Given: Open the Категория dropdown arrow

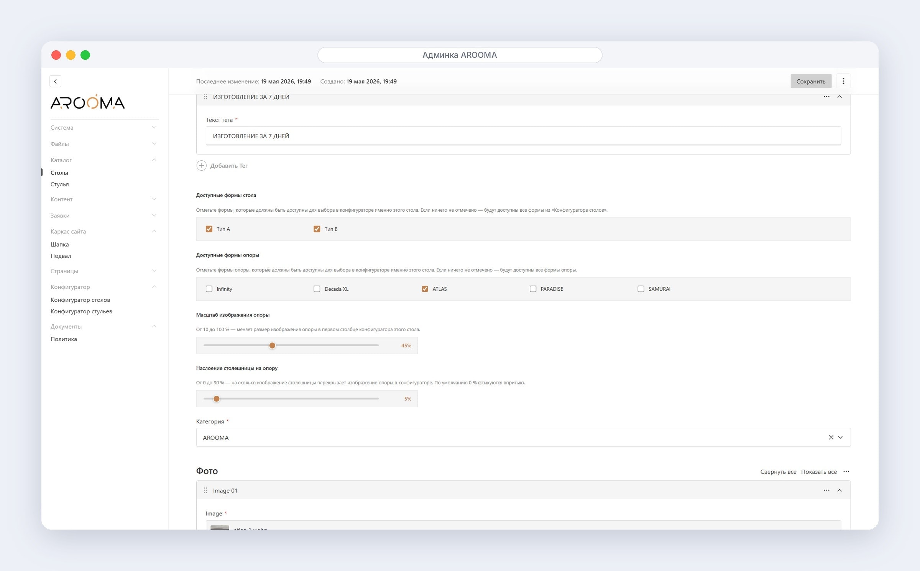Looking at the screenshot, I should 840,438.
